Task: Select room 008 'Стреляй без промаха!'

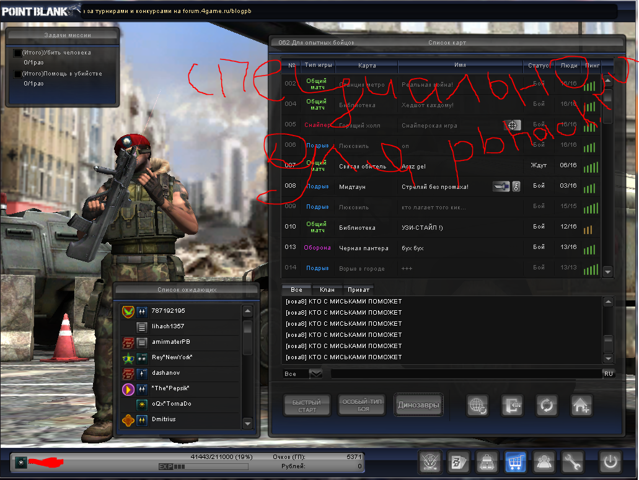Action: pos(441,186)
